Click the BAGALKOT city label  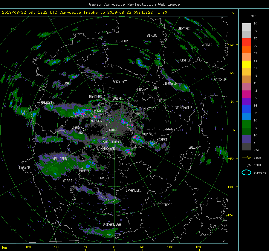click(120, 82)
